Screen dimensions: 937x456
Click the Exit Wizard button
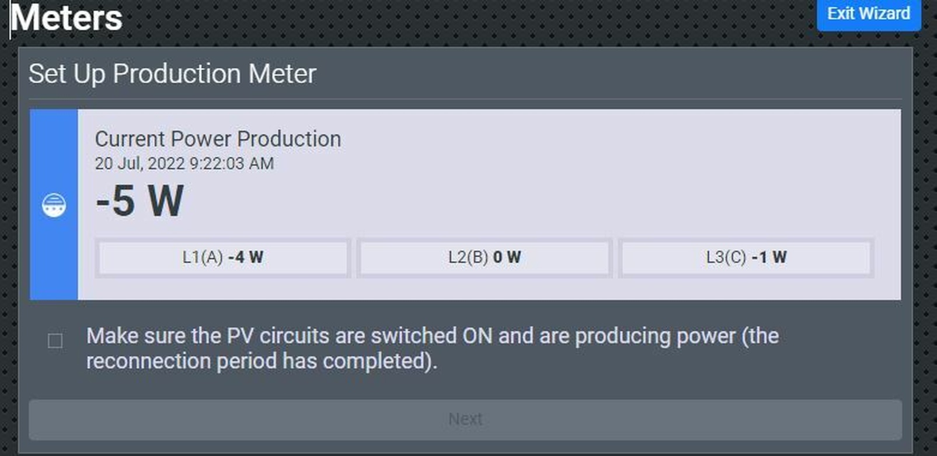pos(868,13)
